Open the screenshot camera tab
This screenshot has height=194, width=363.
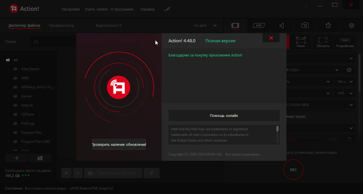point(305,26)
